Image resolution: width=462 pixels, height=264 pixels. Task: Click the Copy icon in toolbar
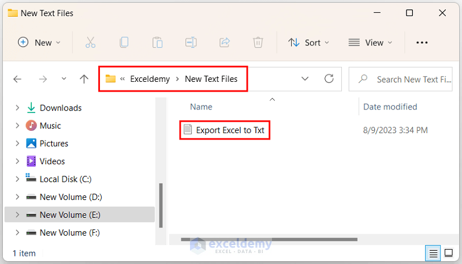point(124,42)
